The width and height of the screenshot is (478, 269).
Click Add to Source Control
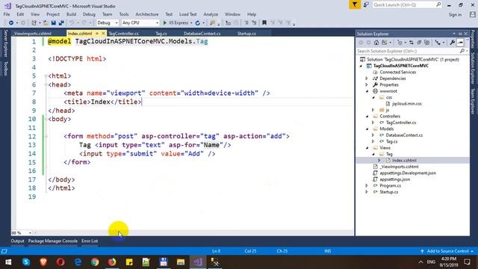447,251
